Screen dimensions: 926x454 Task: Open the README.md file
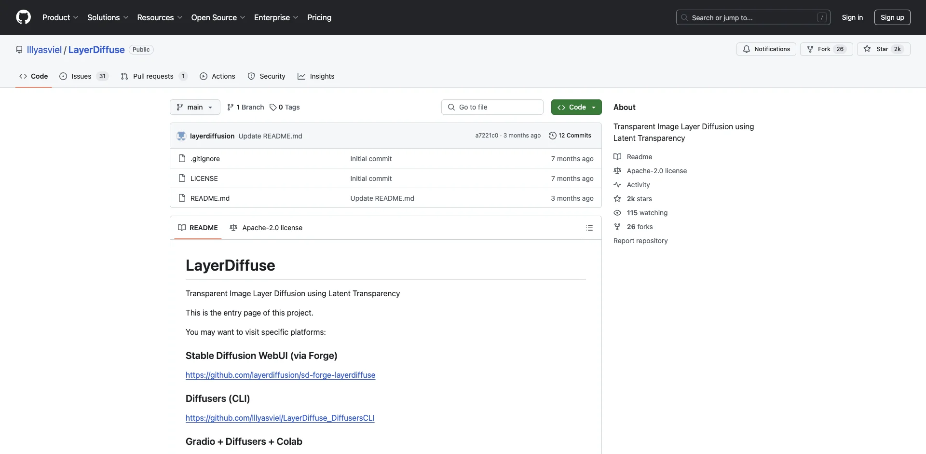[x=210, y=198]
